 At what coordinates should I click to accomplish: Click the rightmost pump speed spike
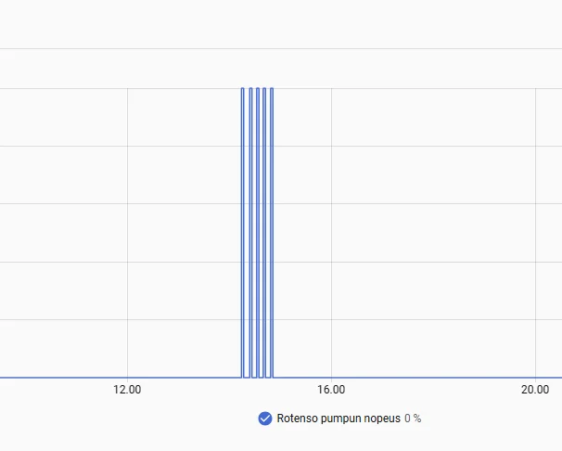click(272, 233)
